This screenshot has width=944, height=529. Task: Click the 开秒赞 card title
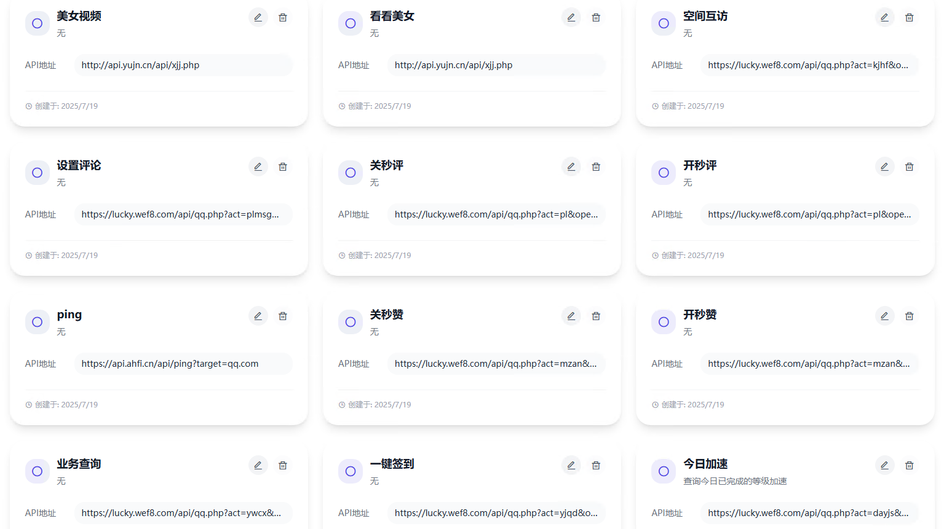pos(700,315)
